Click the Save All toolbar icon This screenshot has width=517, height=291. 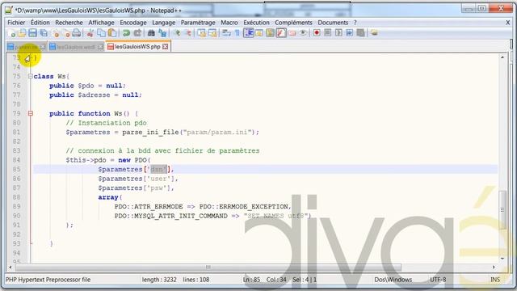(x=44, y=33)
